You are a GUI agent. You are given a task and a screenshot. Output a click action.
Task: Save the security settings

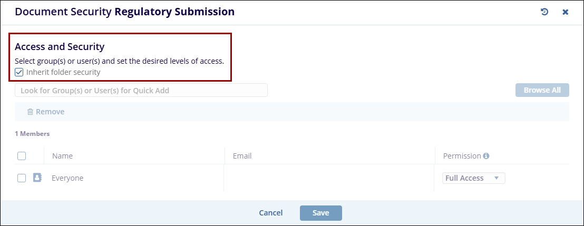320,213
